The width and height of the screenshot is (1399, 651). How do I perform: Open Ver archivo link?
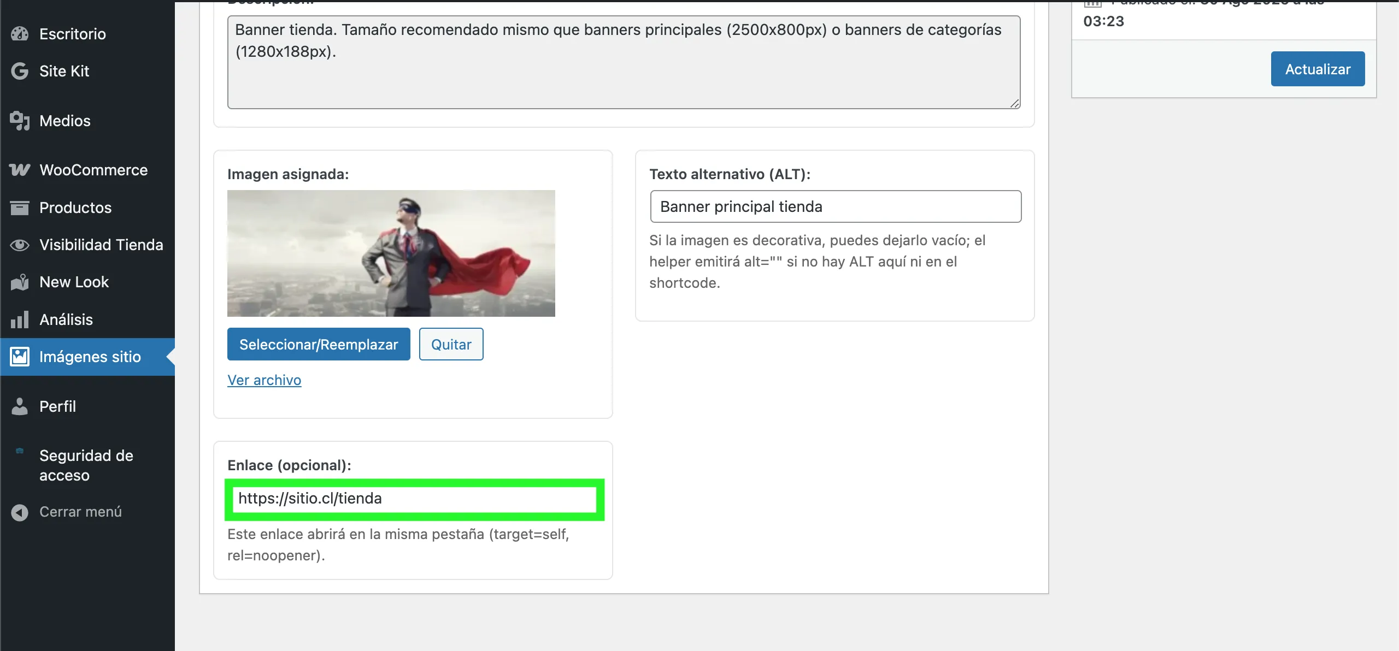(264, 380)
